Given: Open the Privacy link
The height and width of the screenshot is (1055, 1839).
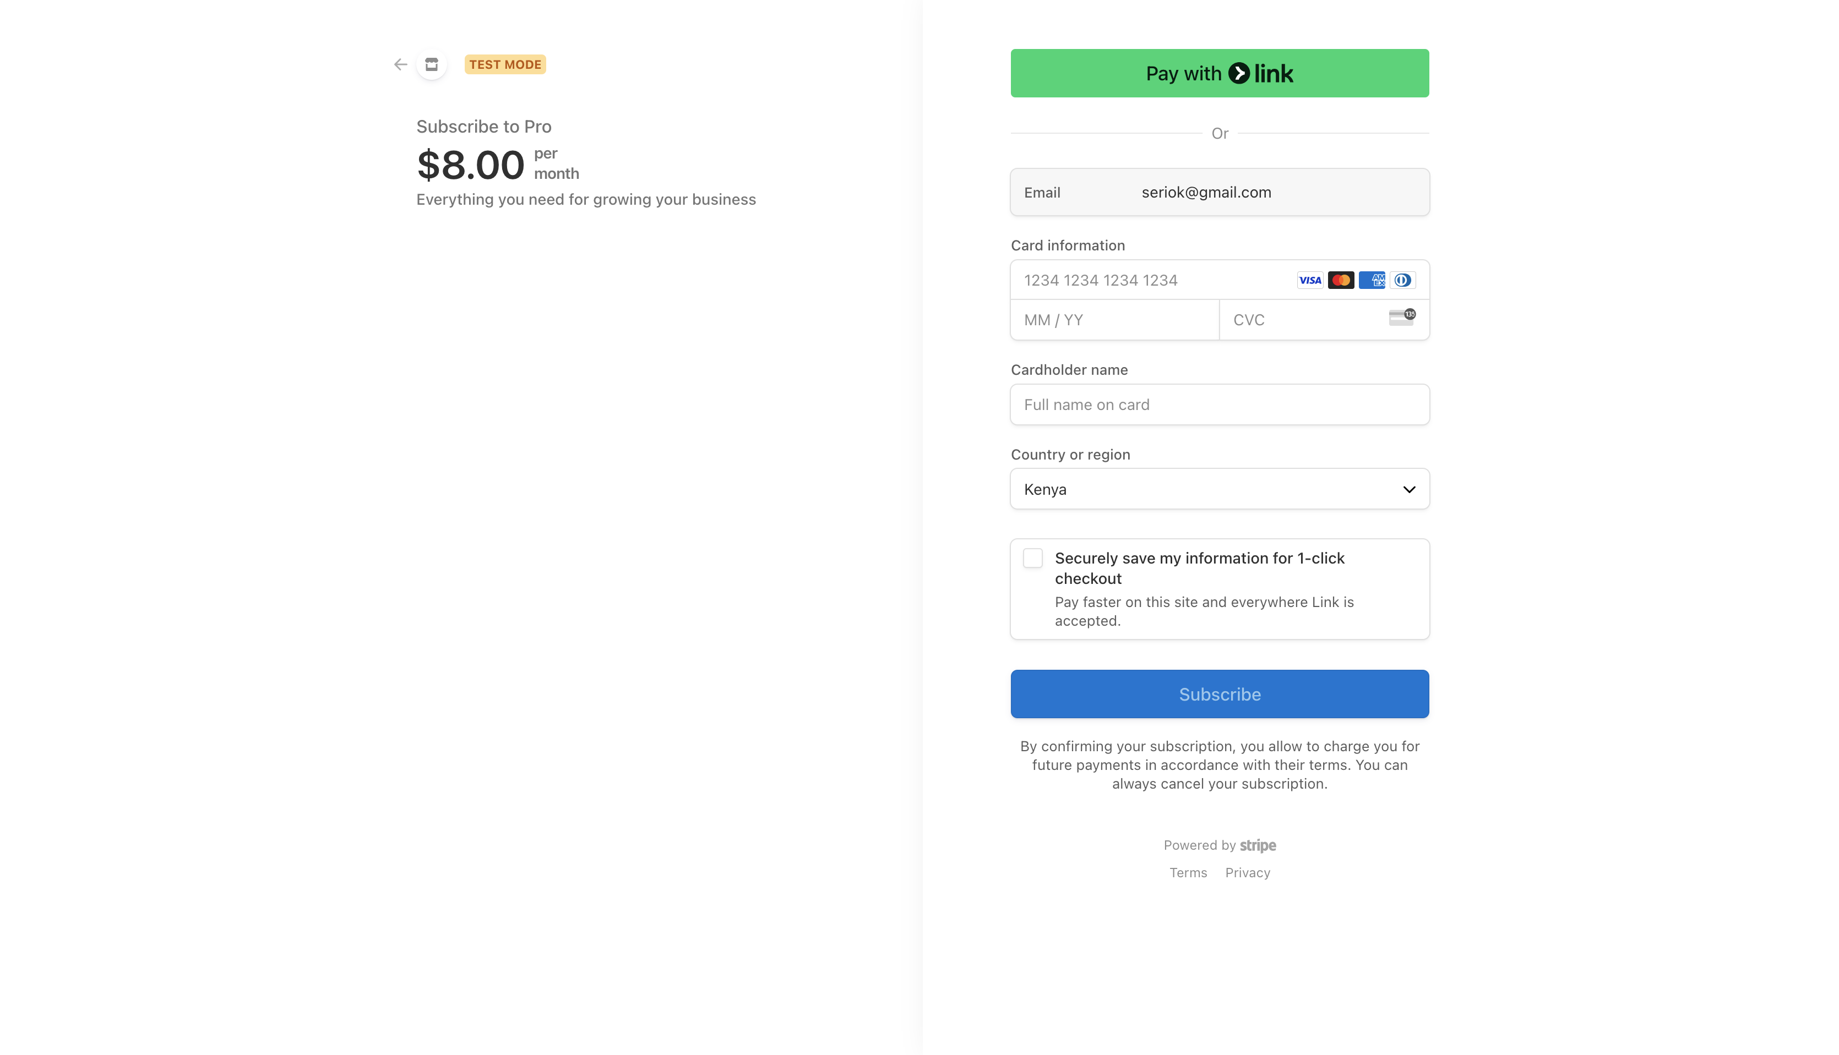Looking at the screenshot, I should coord(1248,873).
